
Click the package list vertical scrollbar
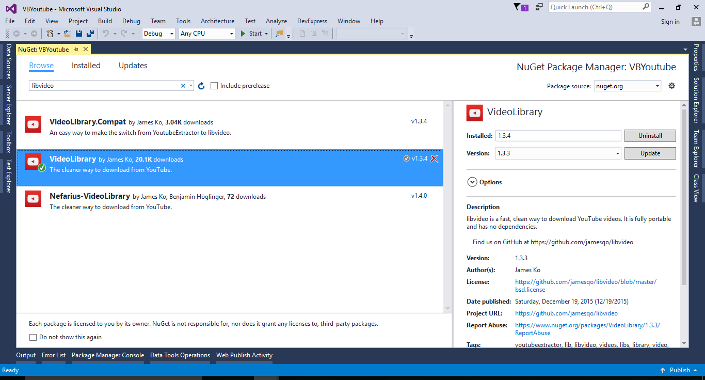[448, 207]
